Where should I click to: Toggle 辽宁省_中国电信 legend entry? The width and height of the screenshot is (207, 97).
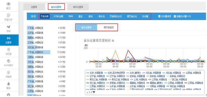(x=96, y=76)
